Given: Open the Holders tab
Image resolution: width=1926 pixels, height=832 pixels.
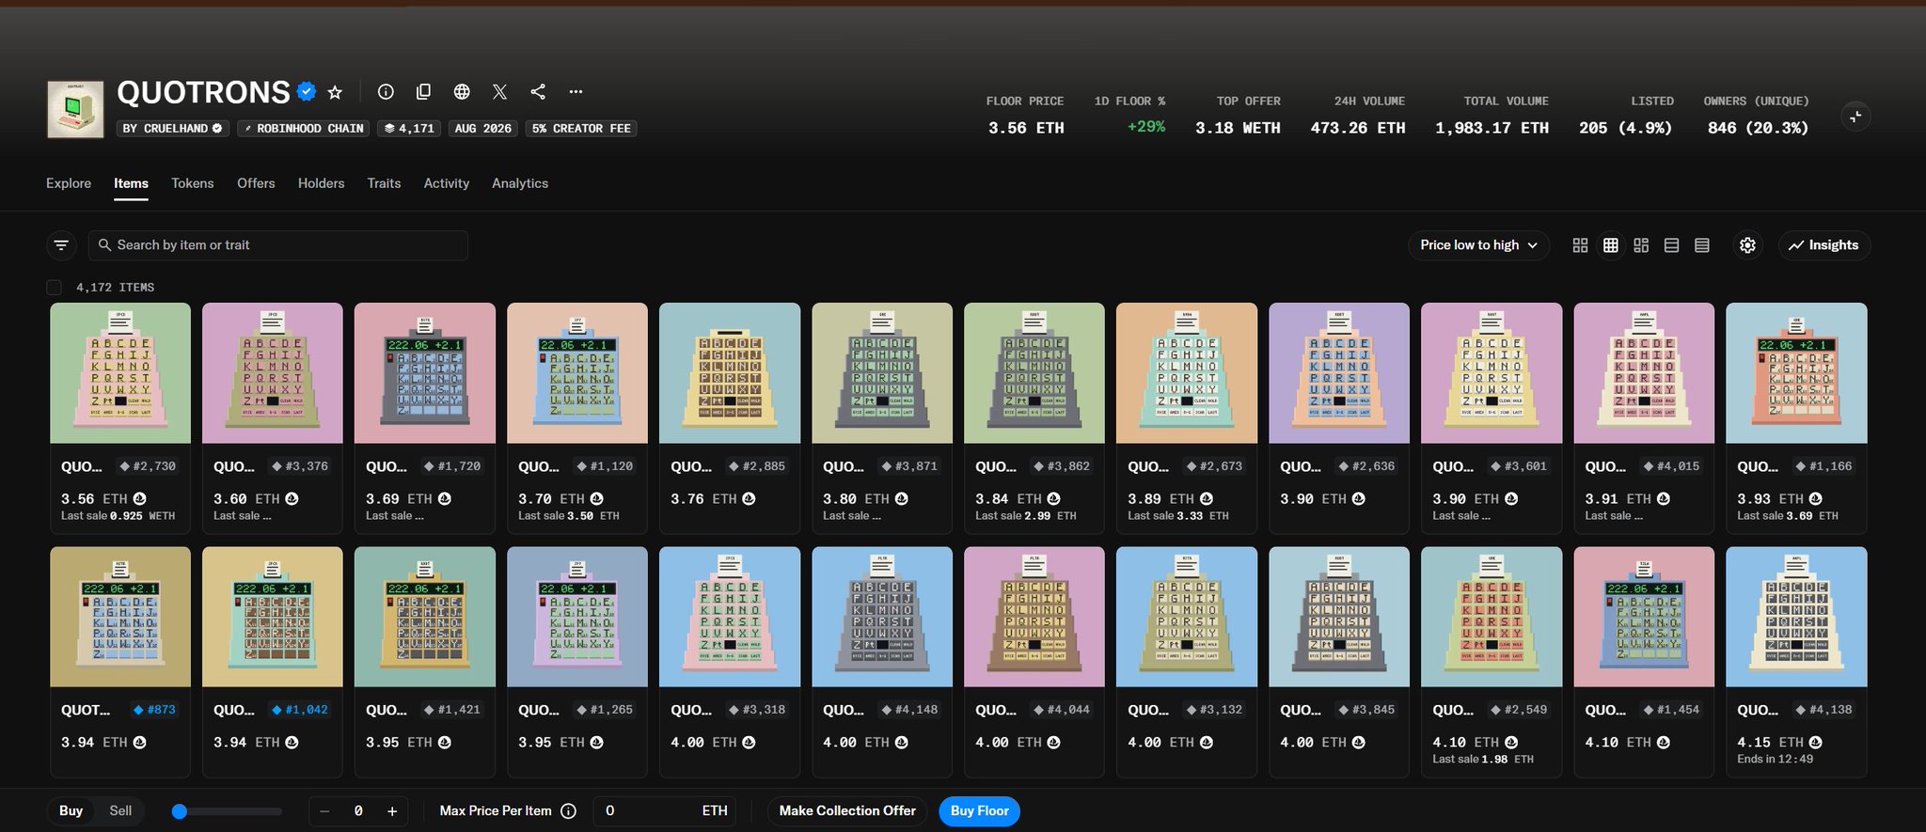Looking at the screenshot, I should point(322,183).
